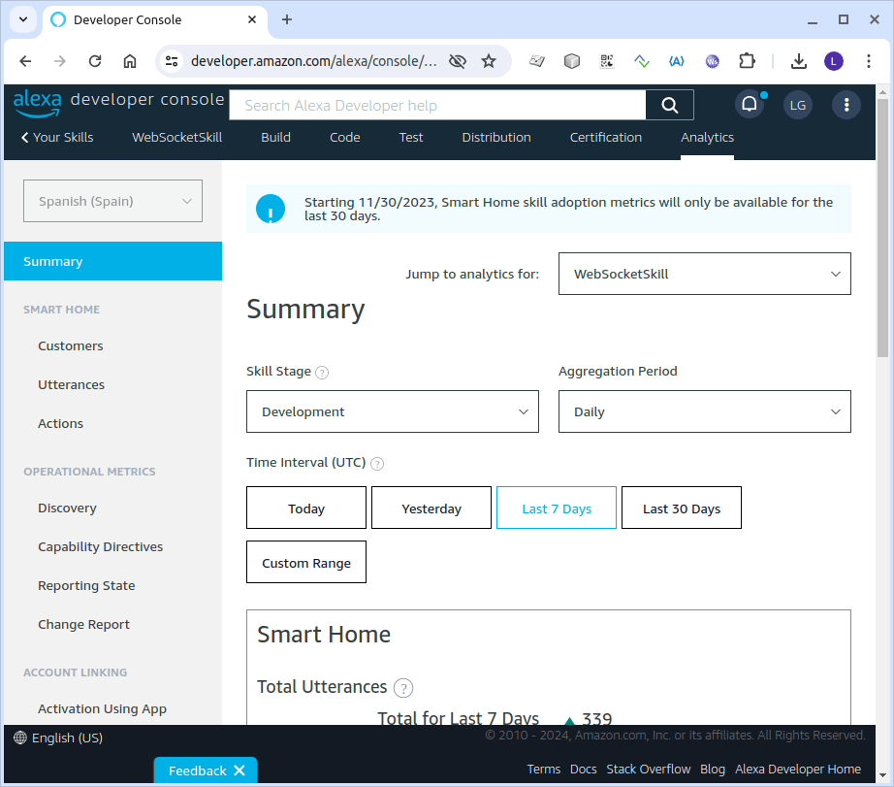
Task: Switch to the Code tab
Action: [345, 138]
